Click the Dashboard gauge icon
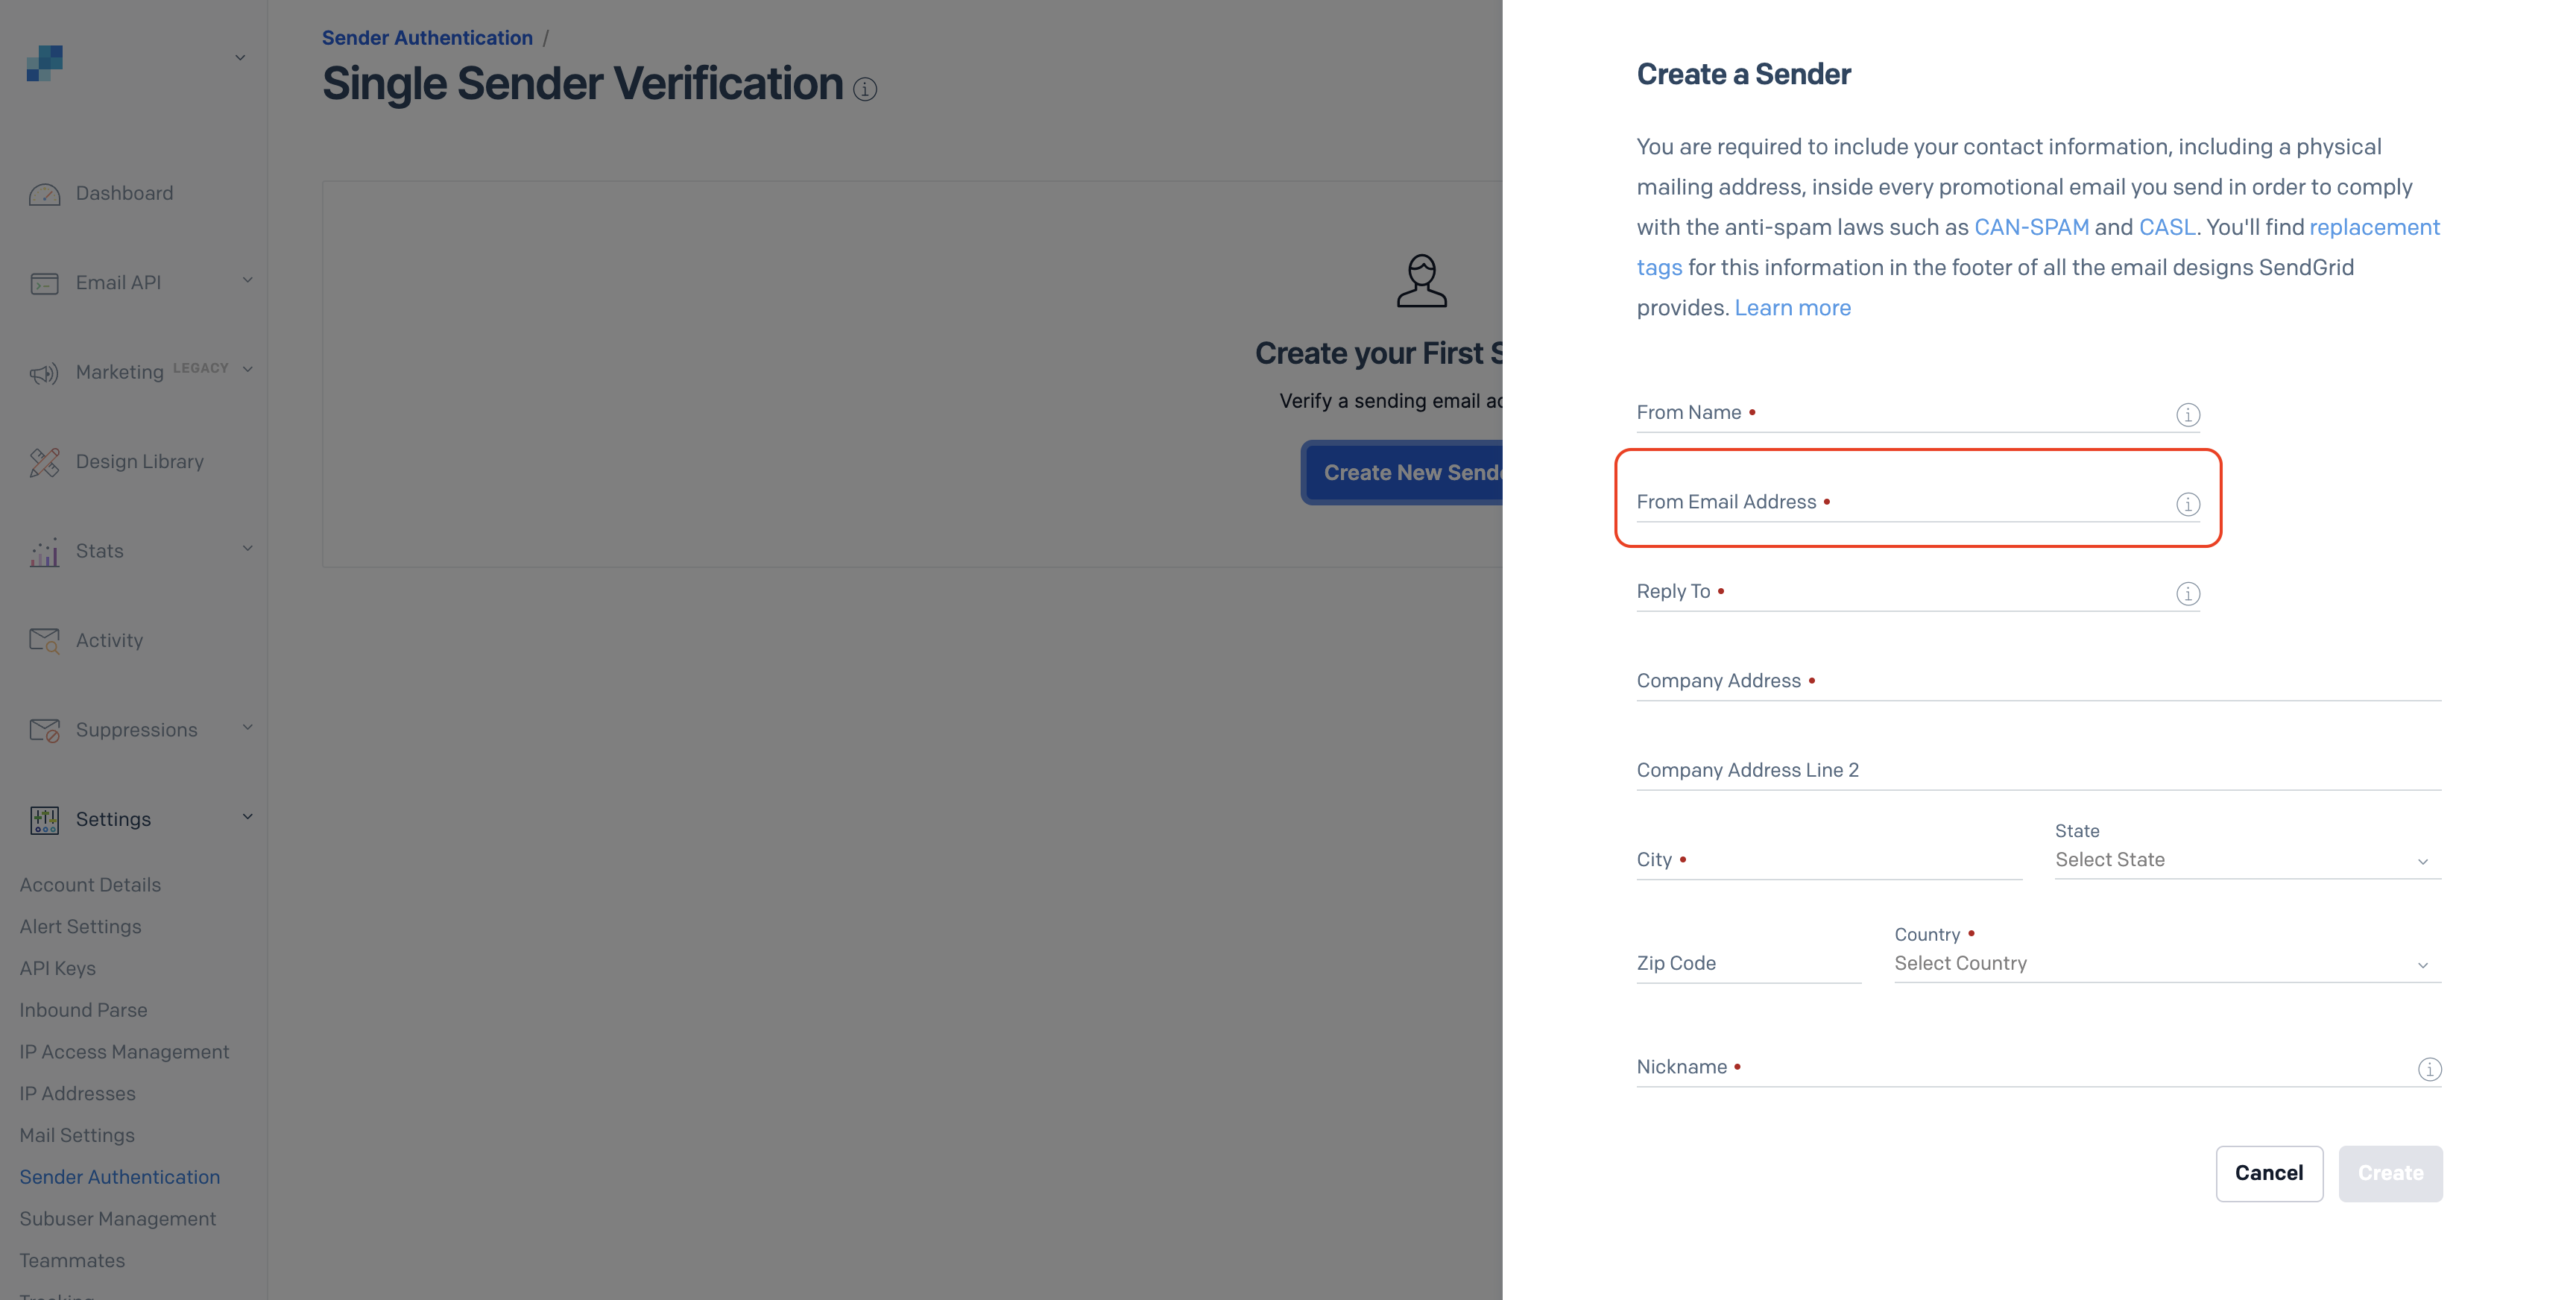 point(44,194)
